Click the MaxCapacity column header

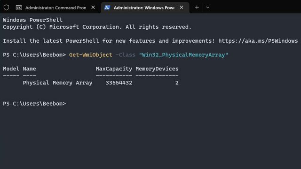click(x=114, y=69)
